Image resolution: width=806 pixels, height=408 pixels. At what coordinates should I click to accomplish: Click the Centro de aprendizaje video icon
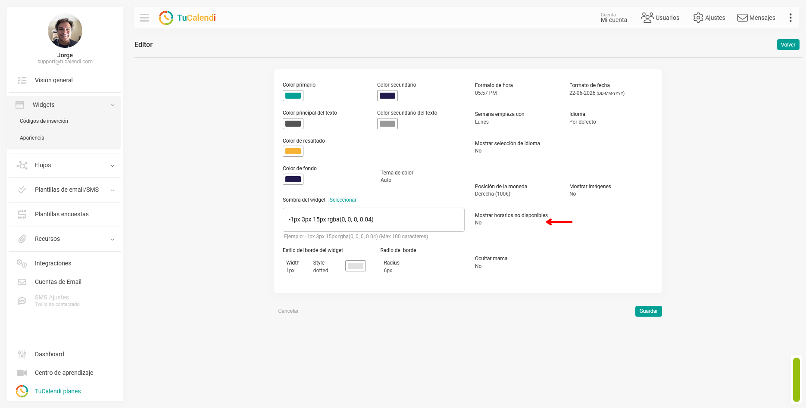pyautogui.click(x=22, y=373)
